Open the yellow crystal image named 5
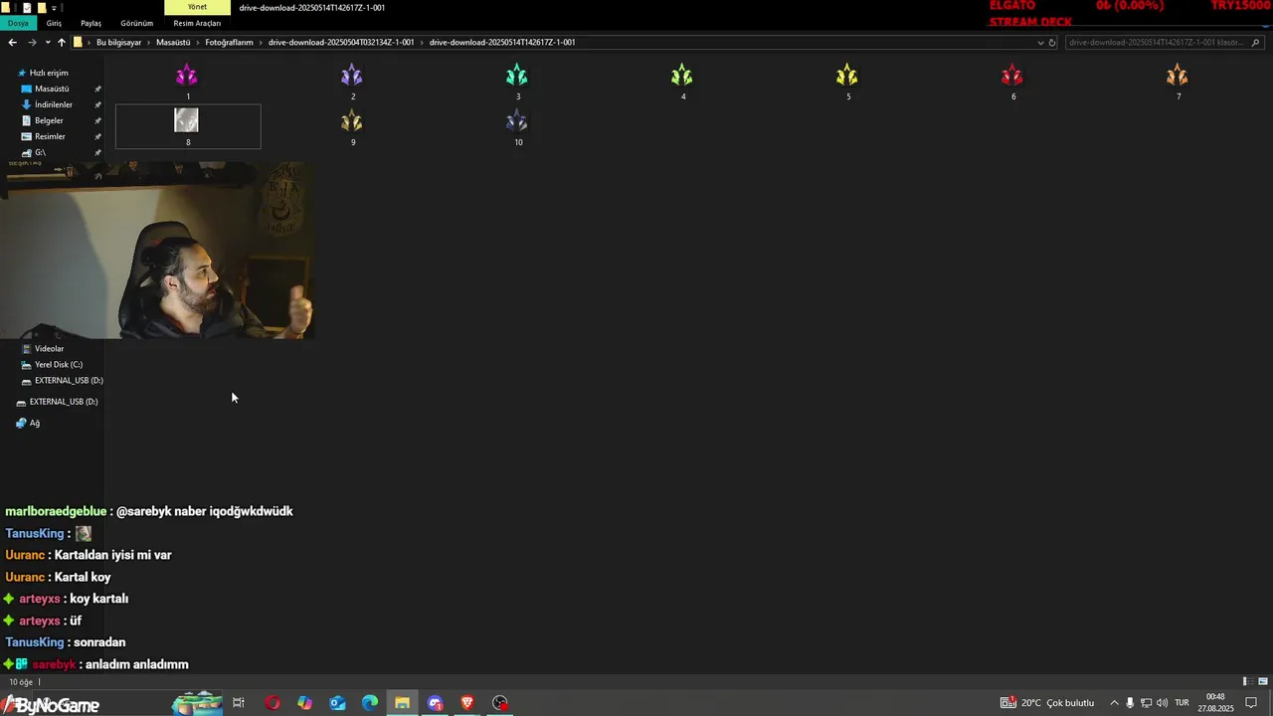 tap(847, 77)
